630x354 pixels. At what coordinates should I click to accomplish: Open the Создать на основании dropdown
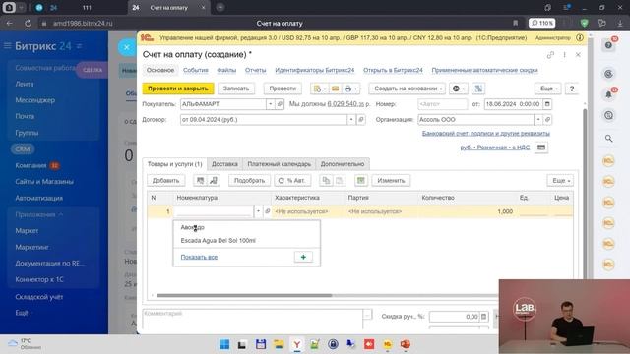click(x=408, y=88)
